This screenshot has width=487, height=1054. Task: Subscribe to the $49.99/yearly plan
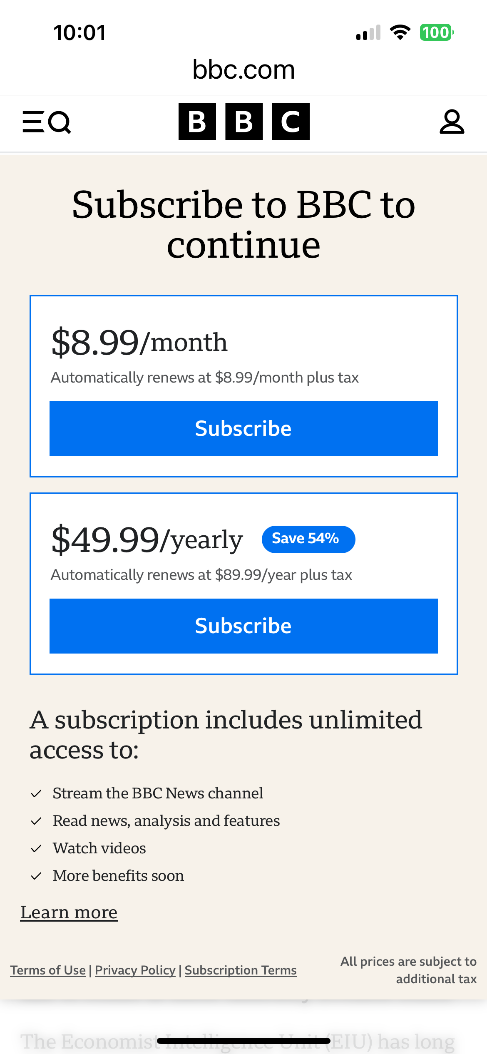(x=243, y=626)
